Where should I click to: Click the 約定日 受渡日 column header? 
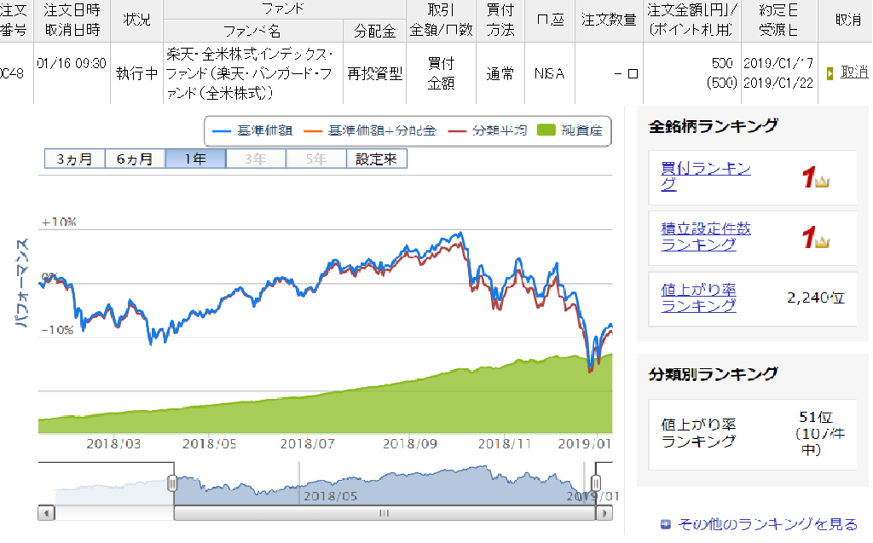778,20
